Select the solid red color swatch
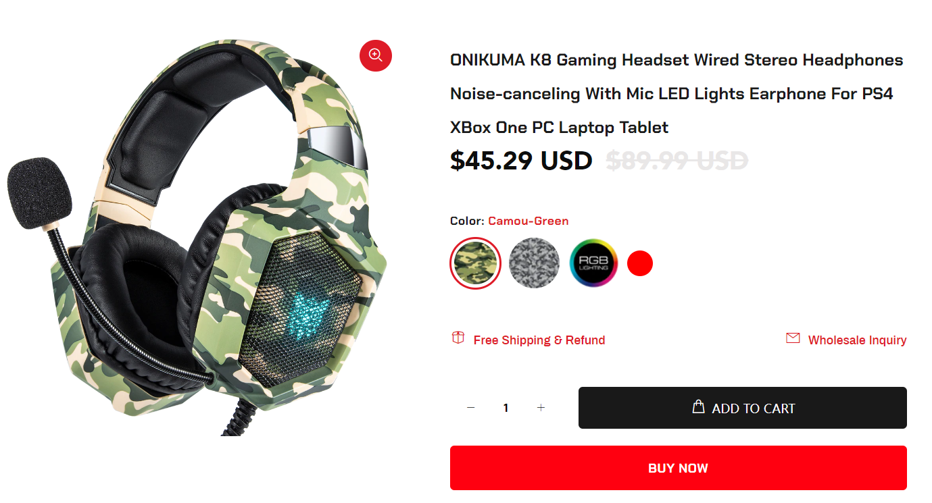This screenshot has height=503, width=932. pyautogui.click(x=640, y=263)
